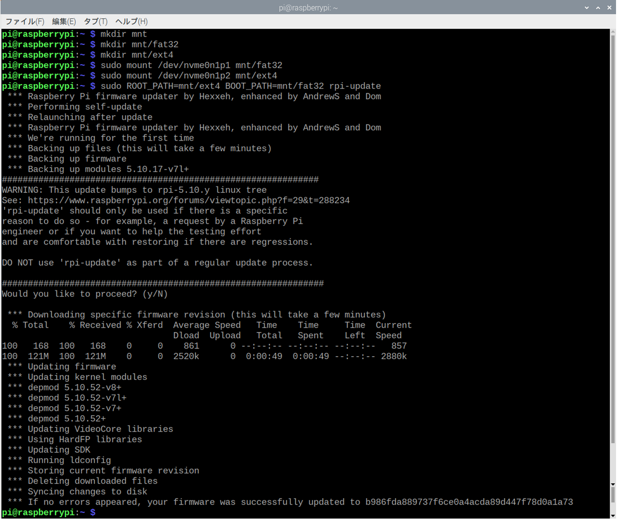Click the "DO NOT use 'rpi-update'" warning
This screenshot has height=519, width=617.
pyautogui.click(x=157, y=263)
